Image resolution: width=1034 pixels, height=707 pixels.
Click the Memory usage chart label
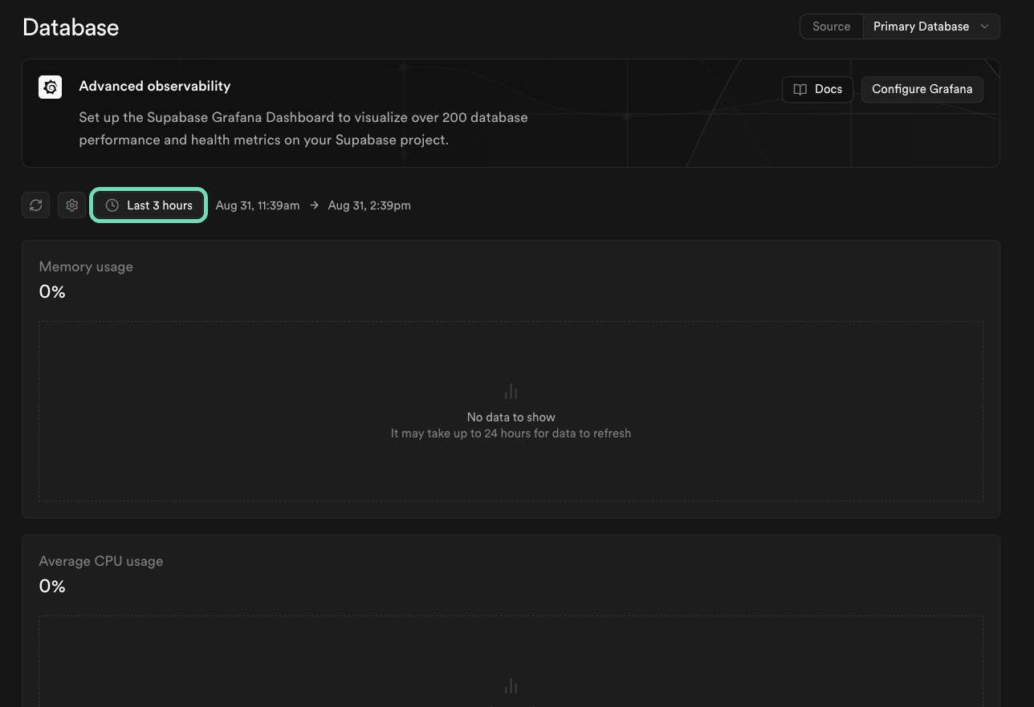[x=86, y=266]
